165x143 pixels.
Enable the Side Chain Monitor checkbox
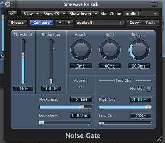(x=149, y=89)
